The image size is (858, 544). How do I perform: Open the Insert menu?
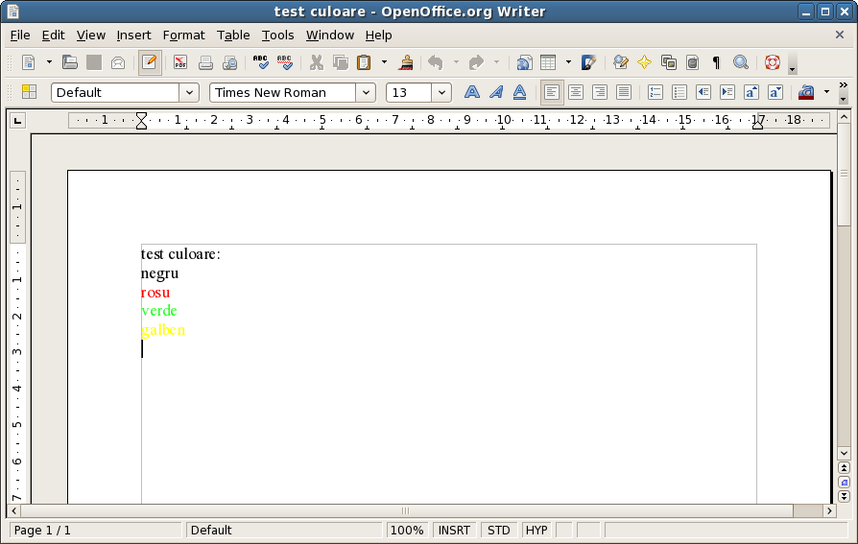(x=133, y=35)
